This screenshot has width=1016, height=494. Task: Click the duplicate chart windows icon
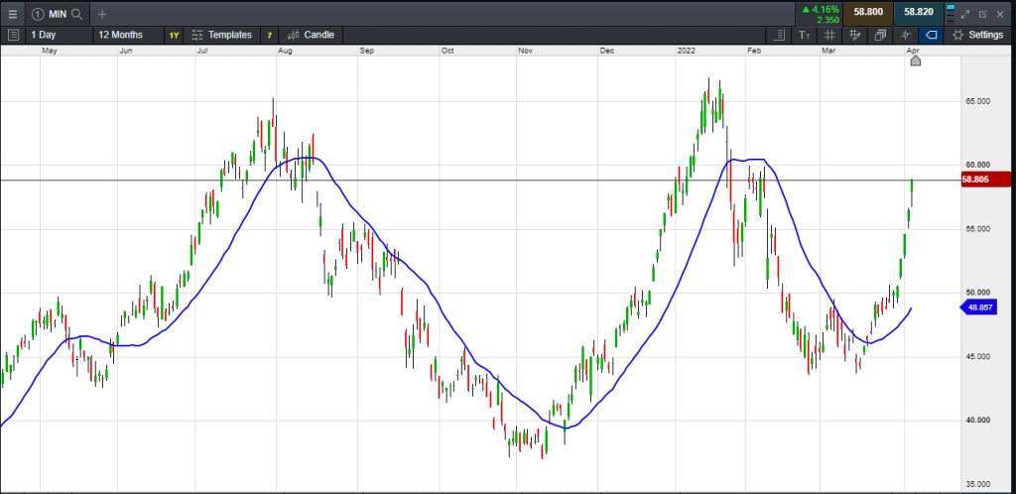pyautogui.click(x=880, y=35)
